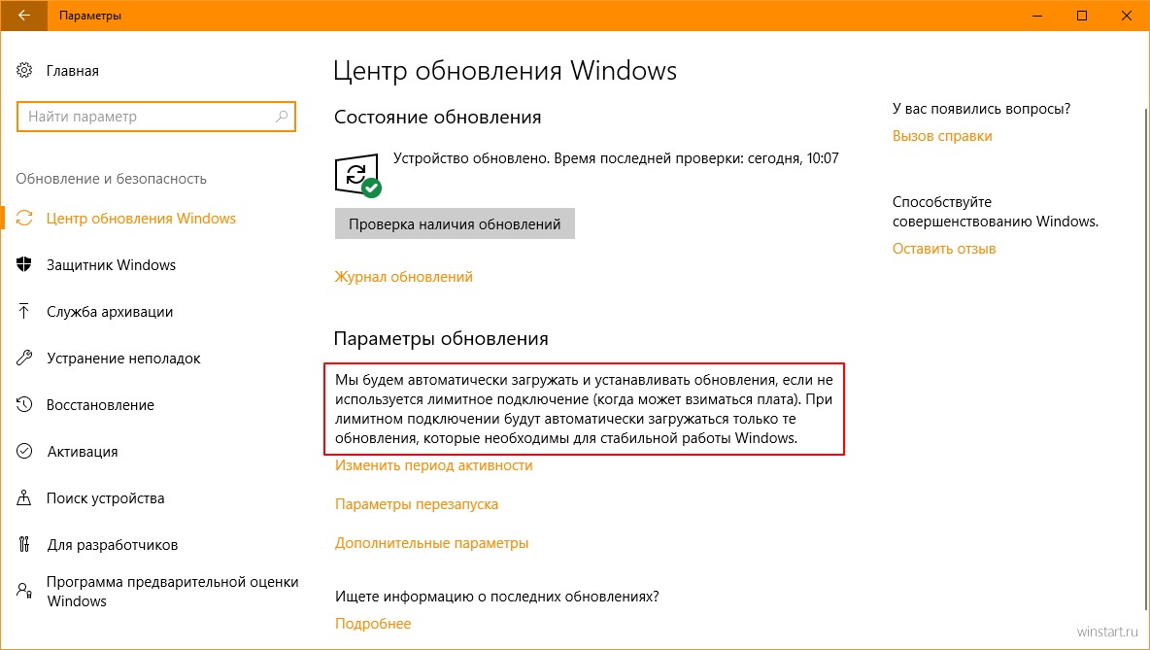Viewport: 1150px width, 650px height.
Task: Open Поиск устройства via its icon
Action: coord(24,498)
